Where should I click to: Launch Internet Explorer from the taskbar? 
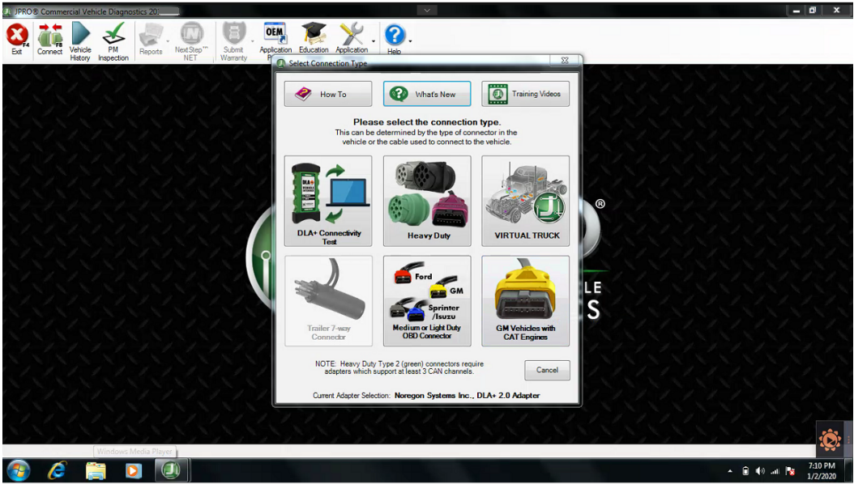click(x=57, y=470)
